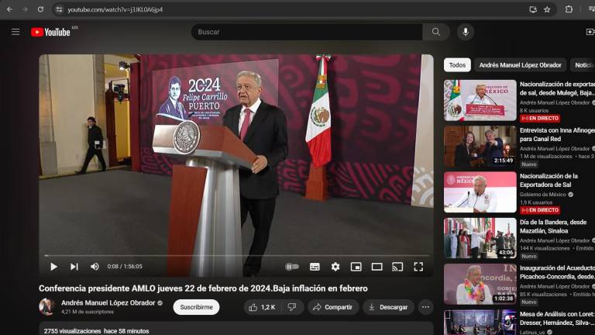The height and width of the screenshot is (335, 595).
Task: Open the YouTube hamburger guide menu
Action: [15, 32]
